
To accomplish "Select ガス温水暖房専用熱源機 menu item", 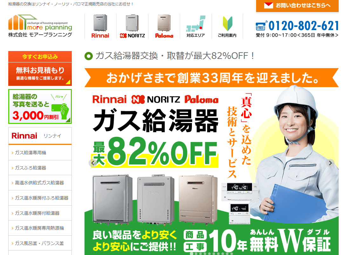I will click(x=40, y=228).
